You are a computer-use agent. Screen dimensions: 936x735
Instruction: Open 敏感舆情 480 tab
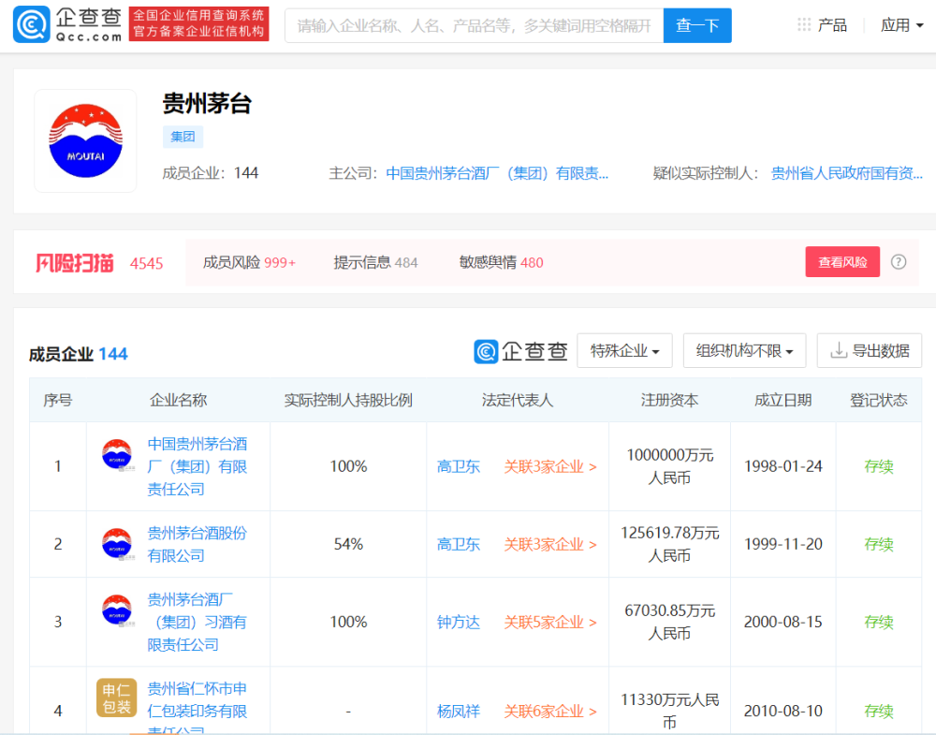click(x=501, y=263)
